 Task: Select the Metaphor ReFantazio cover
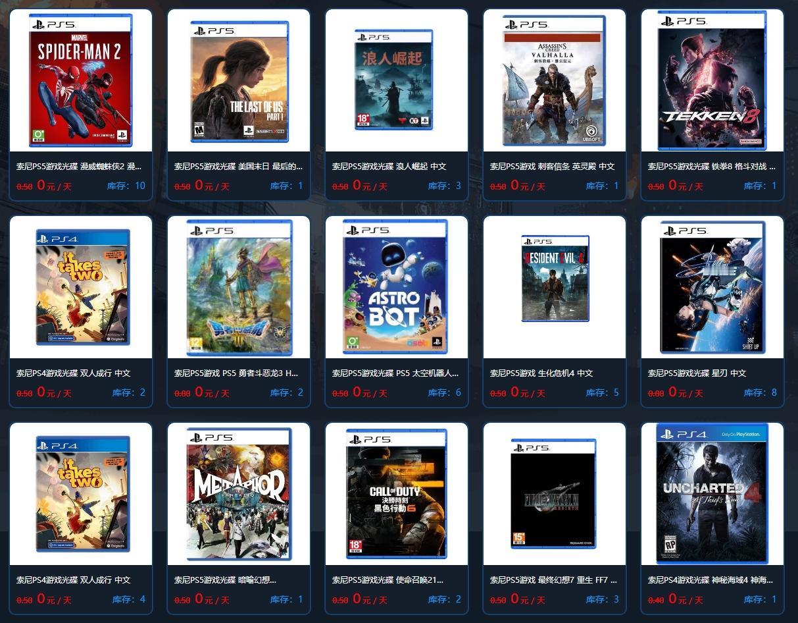239,494
